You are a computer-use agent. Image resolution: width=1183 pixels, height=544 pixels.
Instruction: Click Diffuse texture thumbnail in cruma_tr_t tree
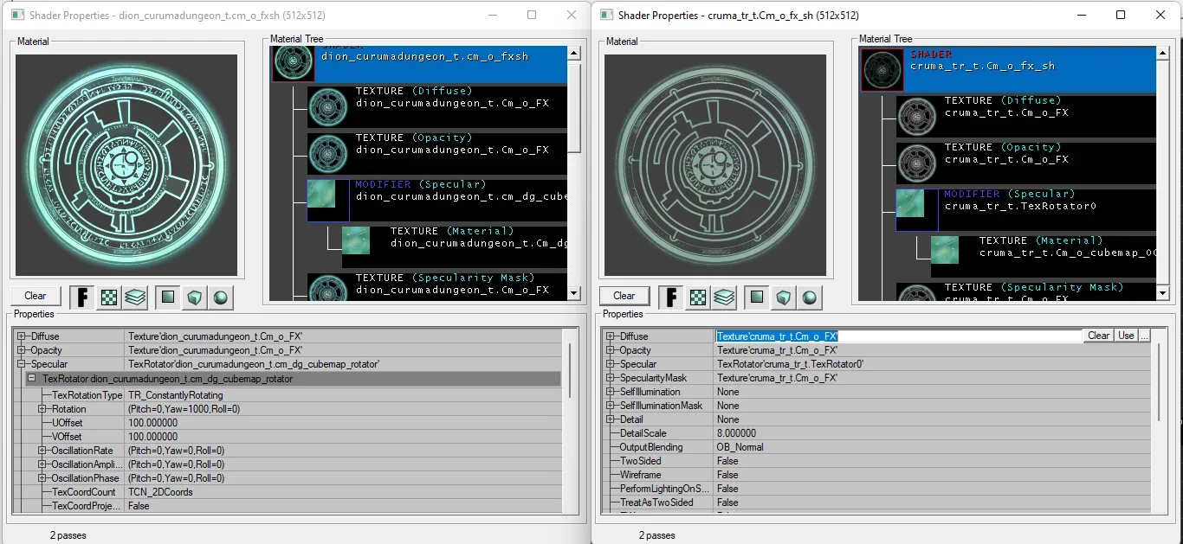coord(917,116)
